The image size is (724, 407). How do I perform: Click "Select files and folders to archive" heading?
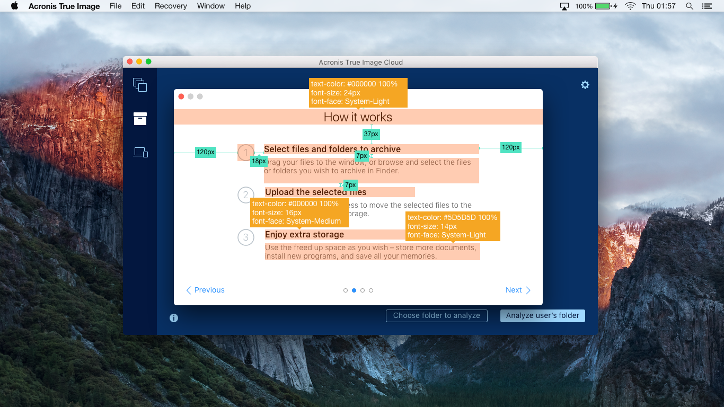pos(332,149)
